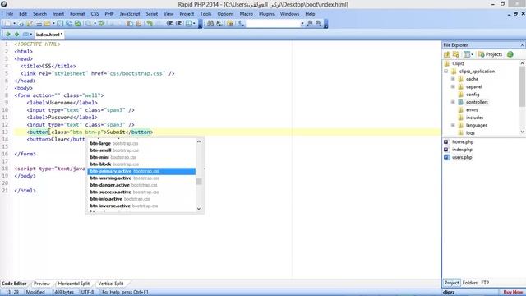Click the Save All toolbar icon
Screen dimensions: 526x296
69,24
